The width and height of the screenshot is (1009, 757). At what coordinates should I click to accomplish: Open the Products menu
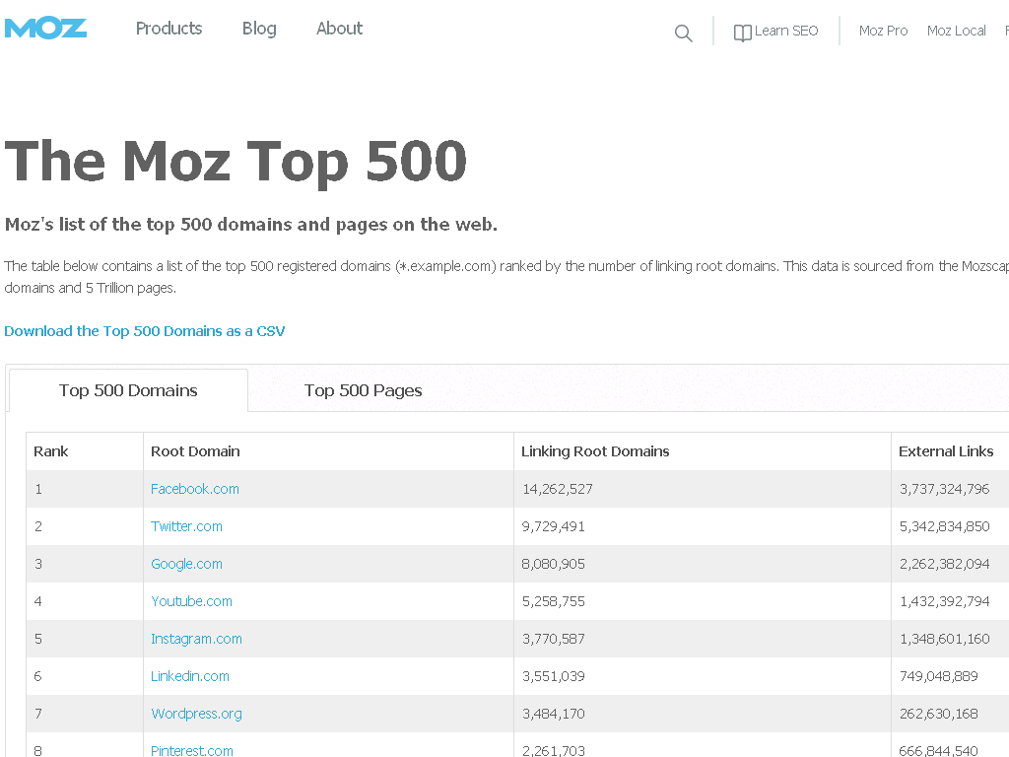168,29
